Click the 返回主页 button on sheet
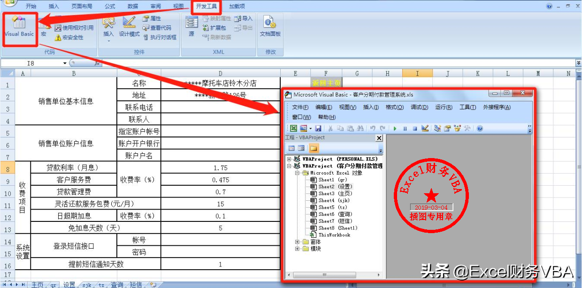Viewport: 582px width, 288px height. click(326, 83)
